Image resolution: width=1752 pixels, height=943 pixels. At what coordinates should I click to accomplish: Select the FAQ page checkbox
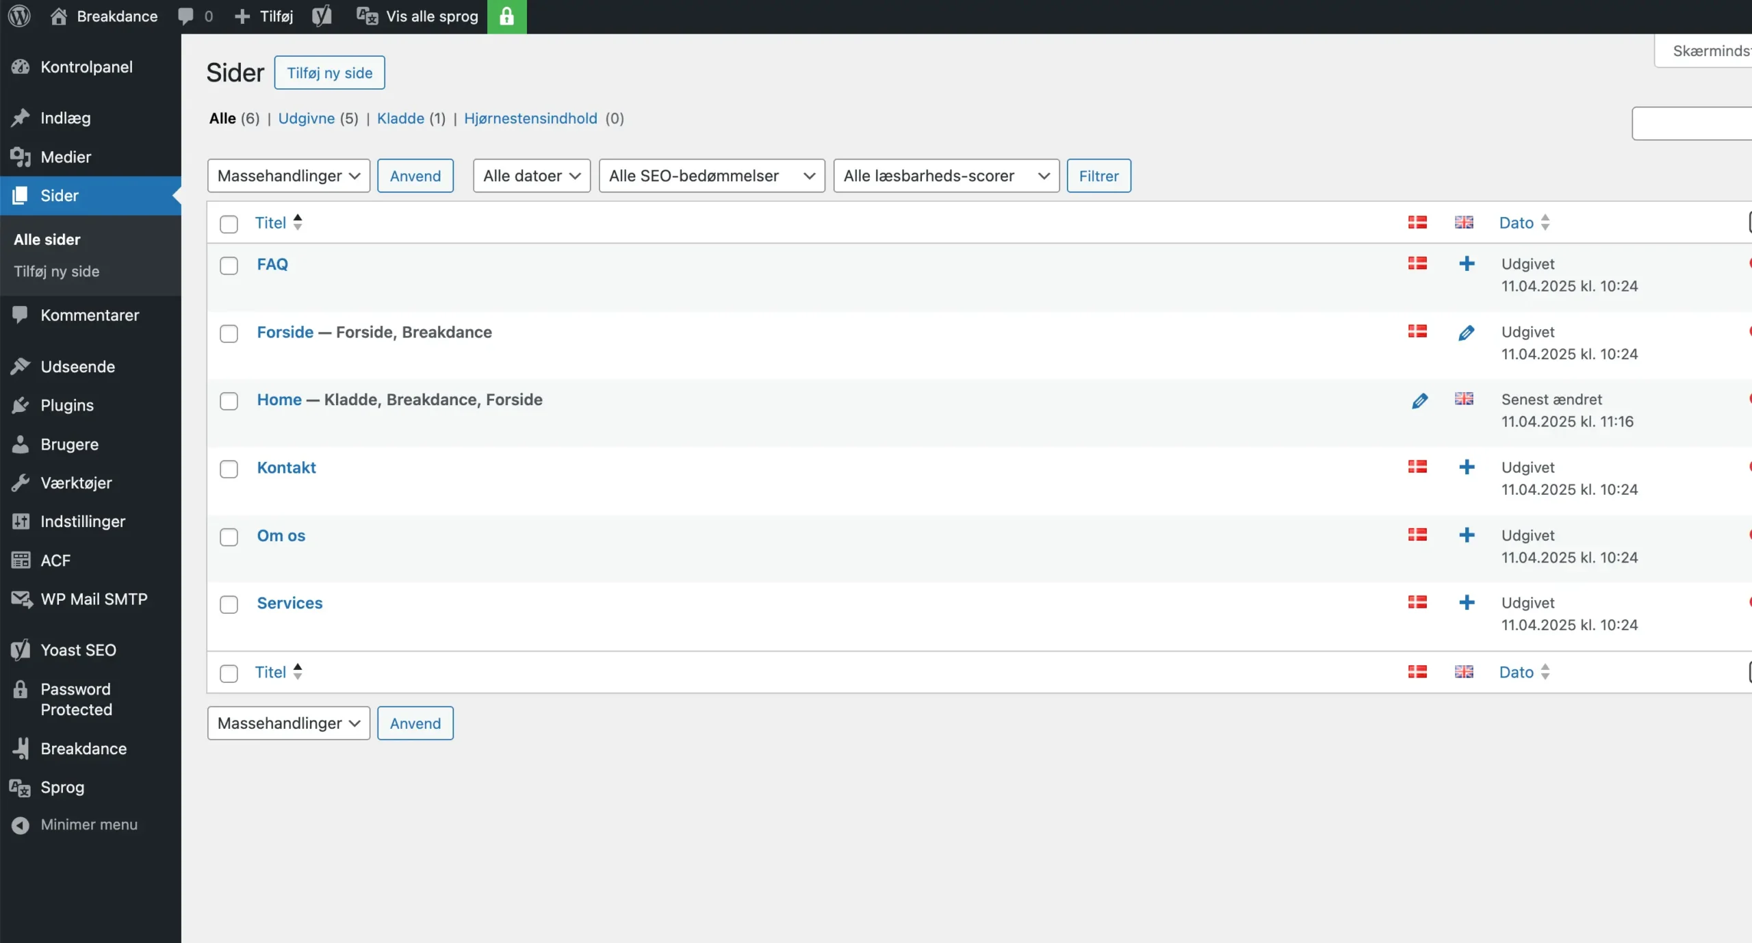[x=229, y=266]
